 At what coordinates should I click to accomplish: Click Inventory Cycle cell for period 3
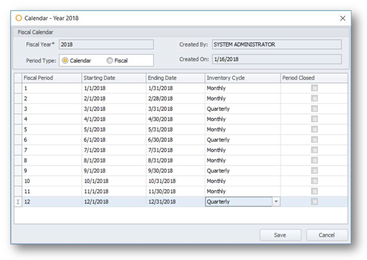pos(242,109)
